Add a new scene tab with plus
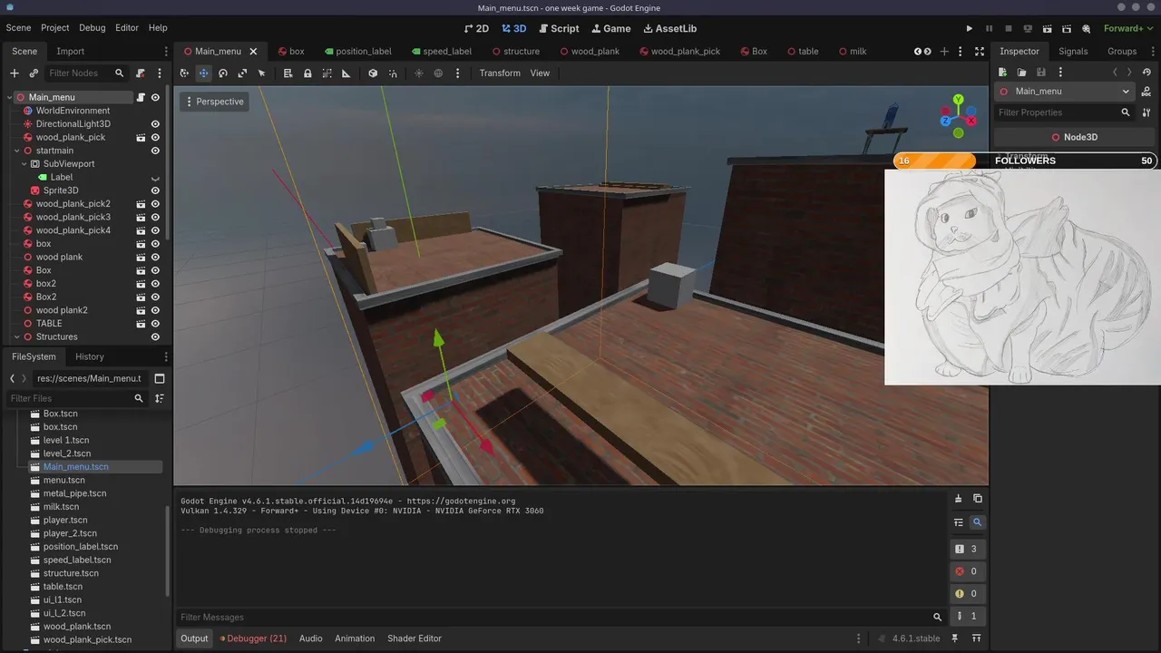 click(x=944, y=52)
